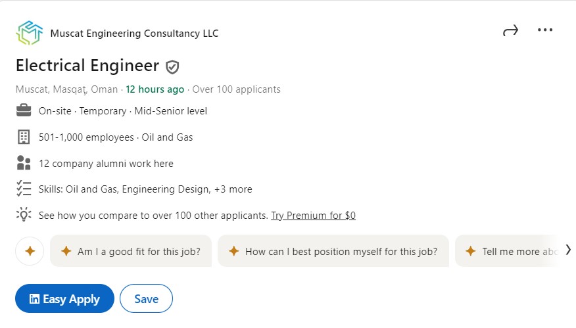The image size is (576, 328).
Task: Click the skills checklist icon
Action: 24,189
